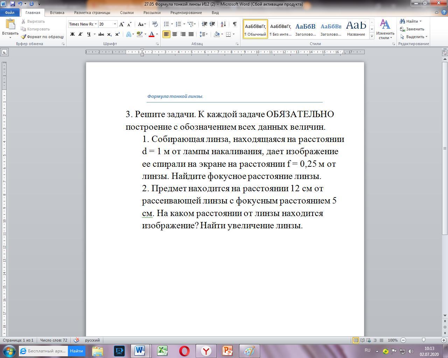The width and height of the screenshot is (448, 358).
Task: Click the Sort paragraph icon
Action: (223, 24)
